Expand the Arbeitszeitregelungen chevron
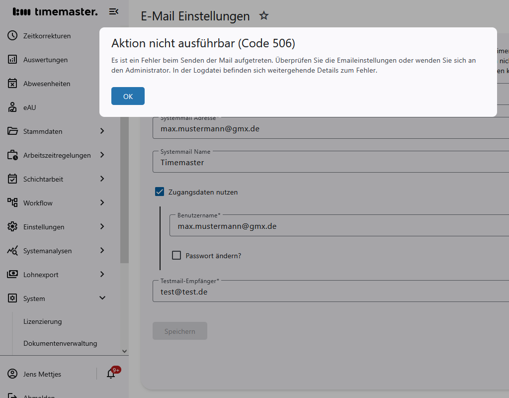 point(102,155)
